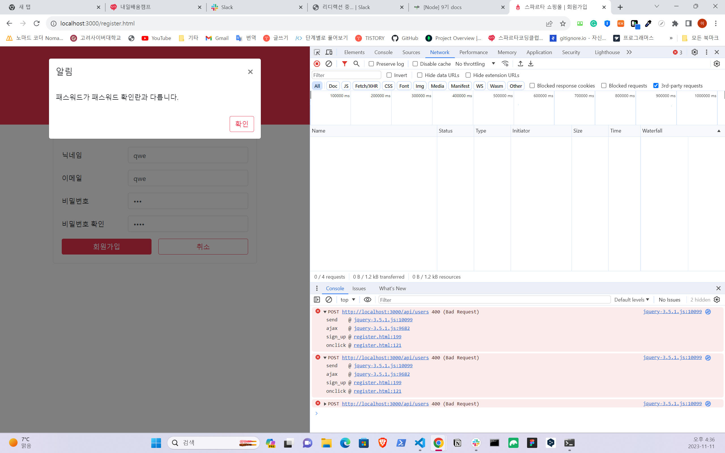Toggle console live expression eye icon
This screenshot has height=453, width=725.
point(367,300)
